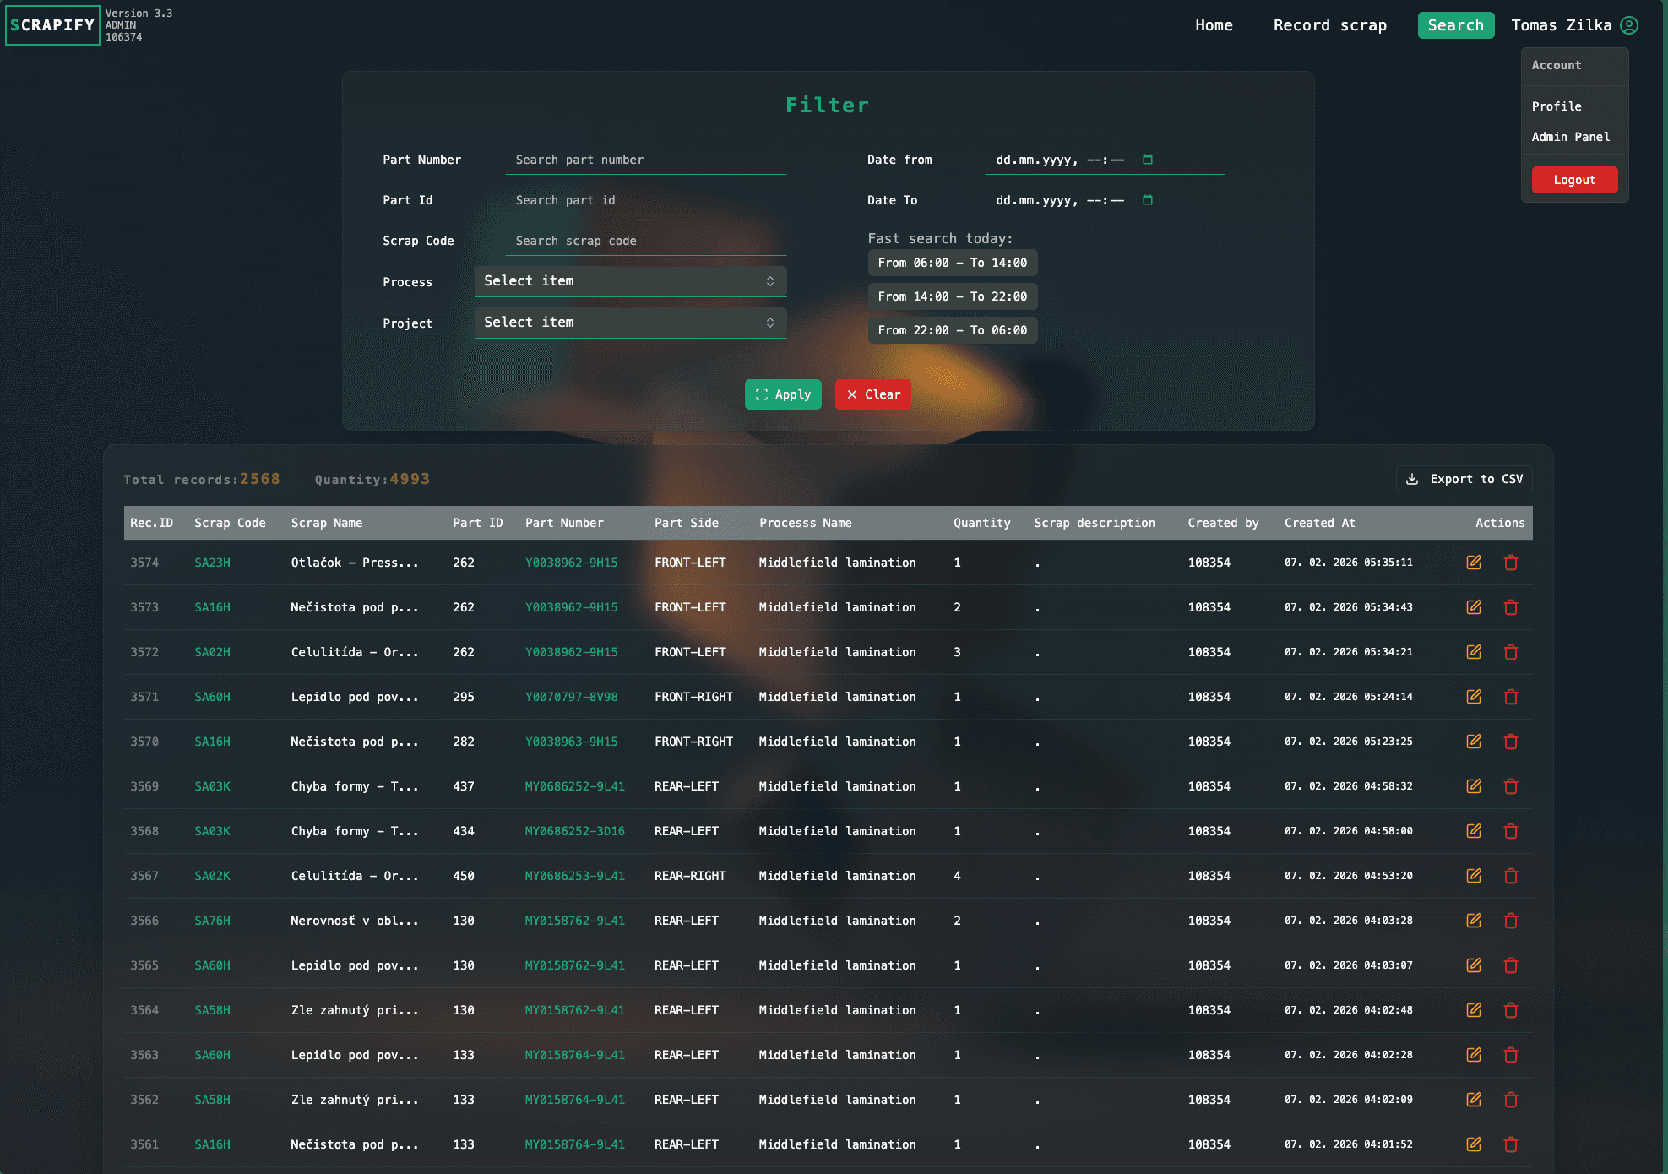
Task: Open Date from calendar picker icon
Action: (1148, 160)
